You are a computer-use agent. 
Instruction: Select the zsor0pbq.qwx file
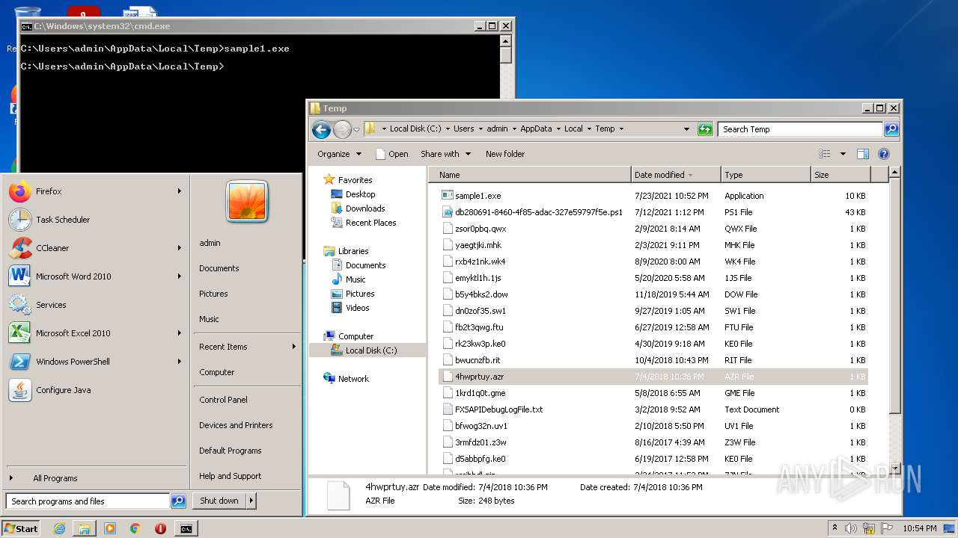[480, 229]
